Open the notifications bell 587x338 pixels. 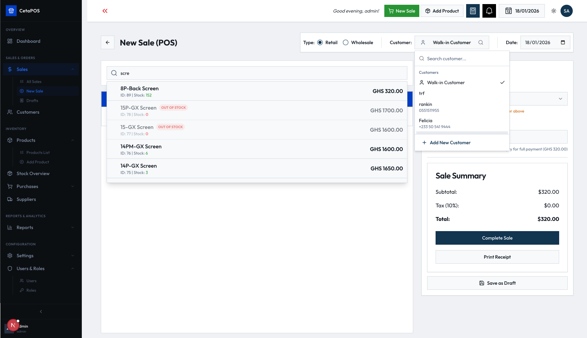point(489,11)
